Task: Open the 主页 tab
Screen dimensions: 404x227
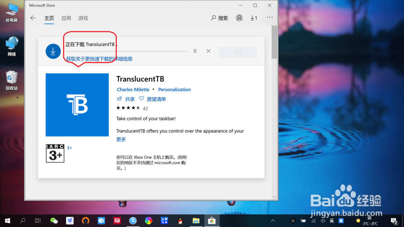Action: (49, 18)
